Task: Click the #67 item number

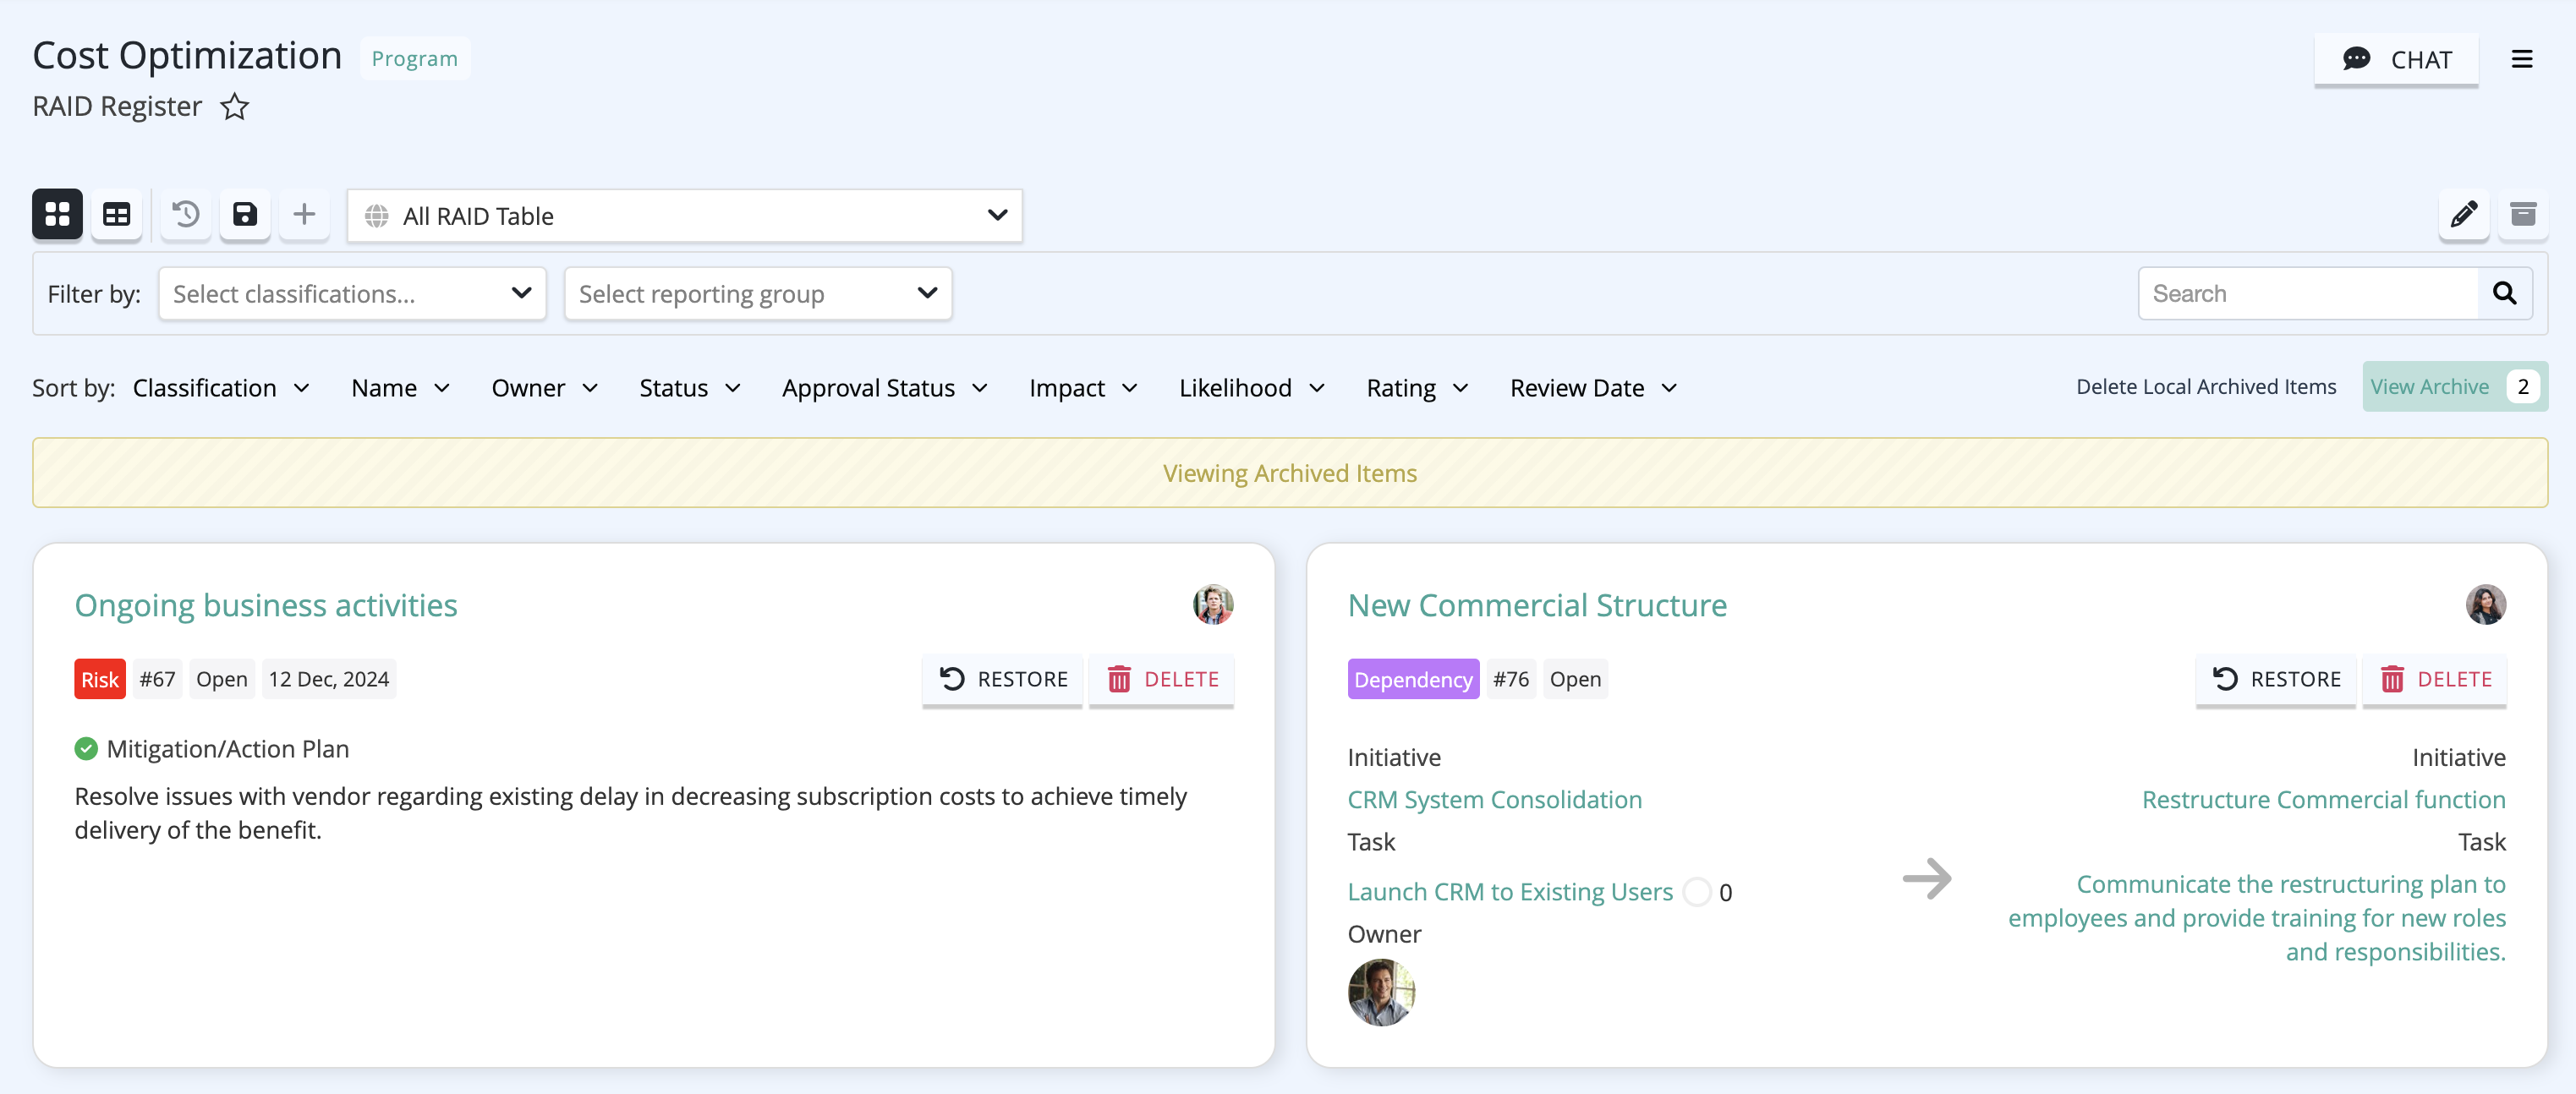Action: pyautogui.click(x=157, y=679)
